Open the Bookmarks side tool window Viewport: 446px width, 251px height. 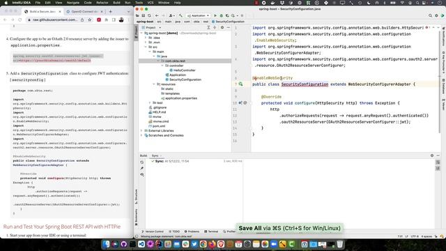coord(137,218)
